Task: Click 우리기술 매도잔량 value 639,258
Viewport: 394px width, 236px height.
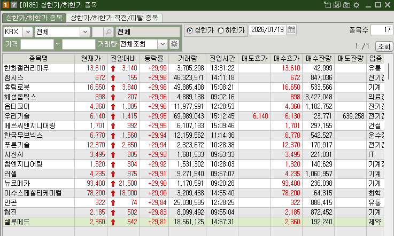Action: tap(353, 116)
